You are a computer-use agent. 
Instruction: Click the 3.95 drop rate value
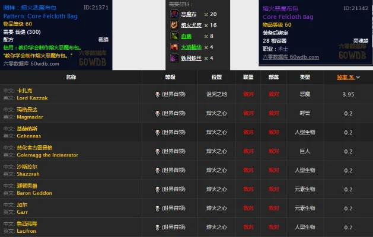pyautogui.click(x=348, y=94)
